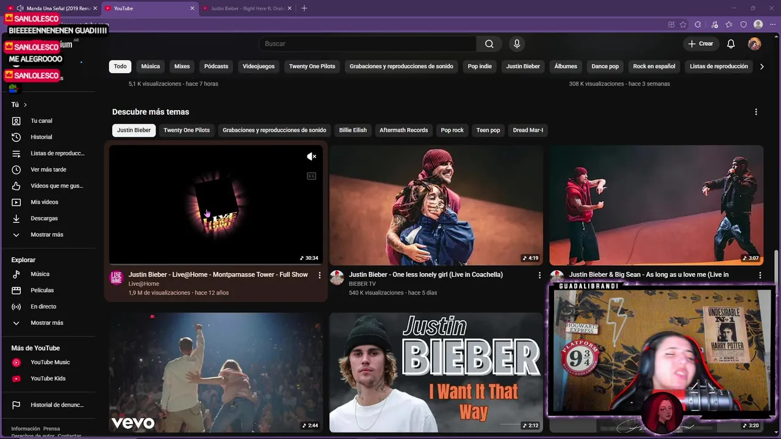Select the Dance pop chip
The height and width of the screenshot is (439, 781).
(605, 66)
